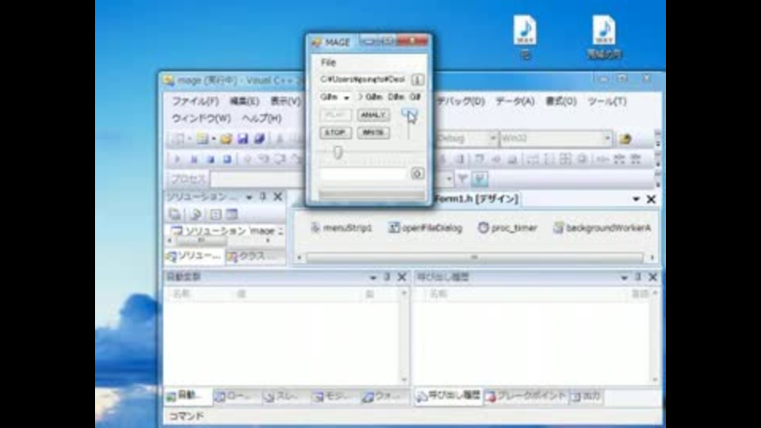Viewport: 761px width, 428px height.
Task: Click the empty text box near MAGE bottom
Action: pos(362,174)
